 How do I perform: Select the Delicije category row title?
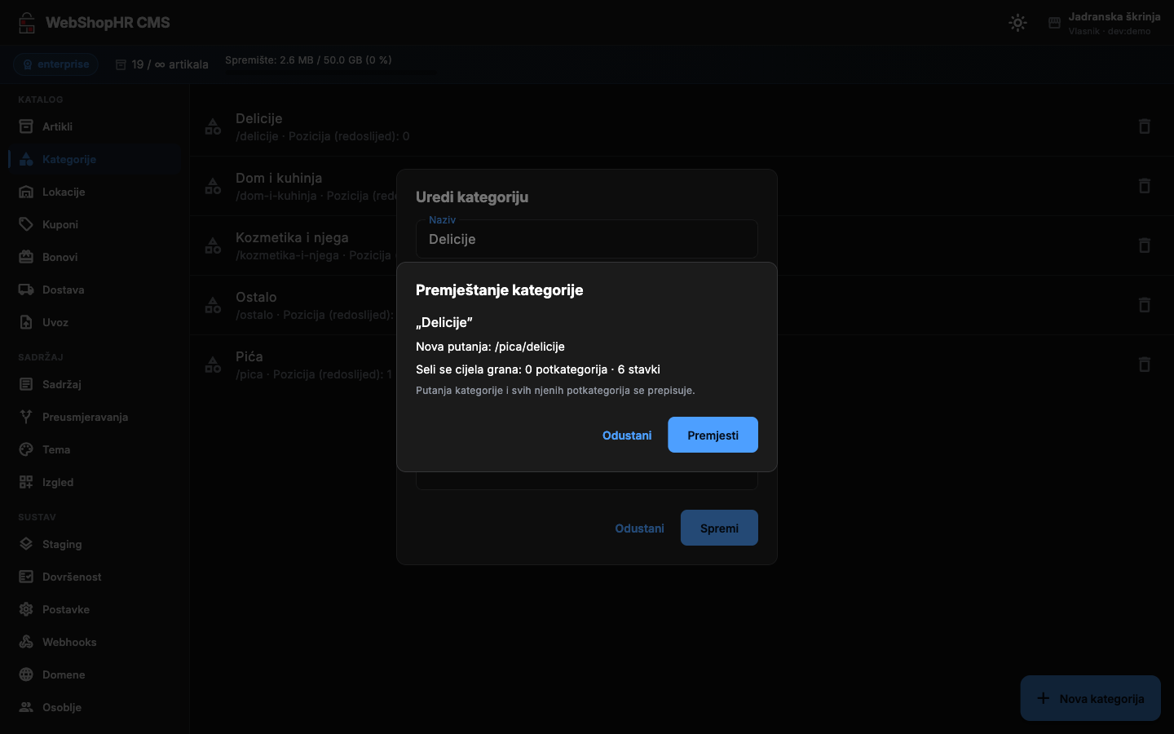[x=259, y=118]
